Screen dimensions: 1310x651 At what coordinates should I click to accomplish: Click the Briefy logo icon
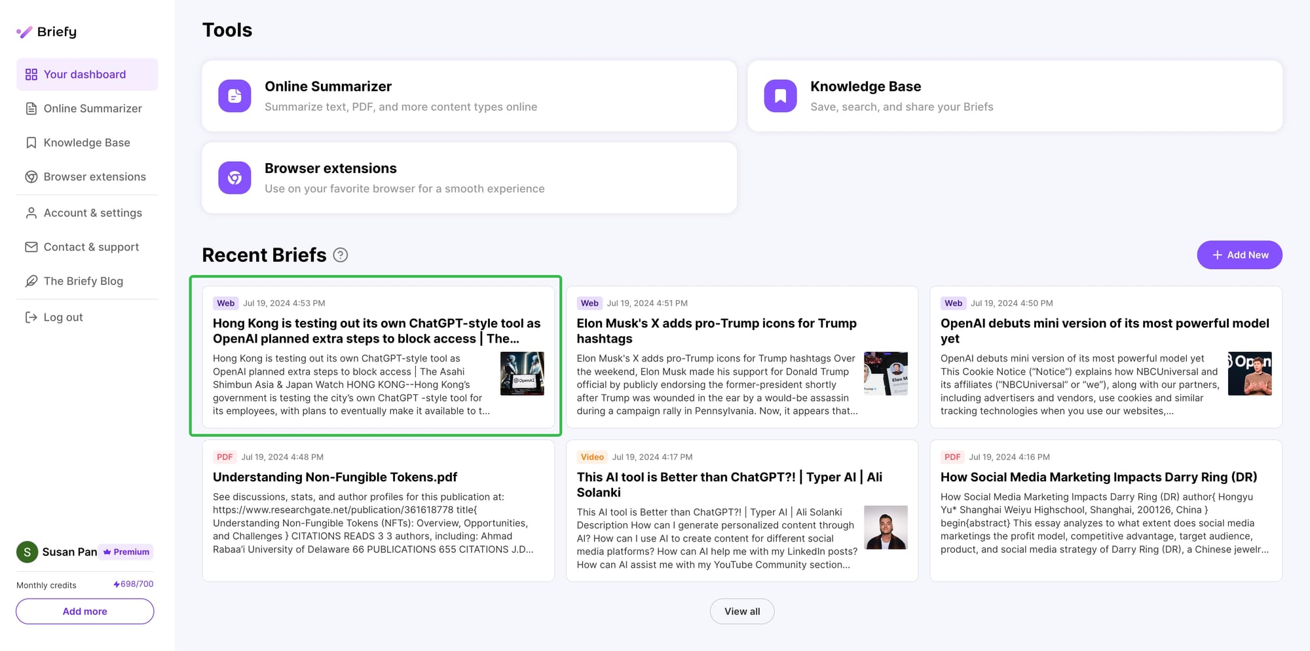[x=24, y=32]
